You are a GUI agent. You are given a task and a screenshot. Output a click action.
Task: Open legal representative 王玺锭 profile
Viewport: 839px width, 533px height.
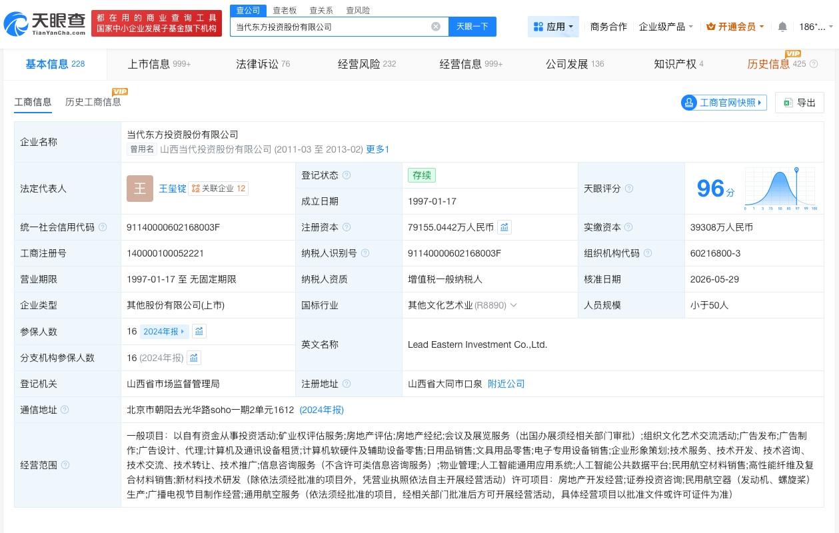[172, 189]
